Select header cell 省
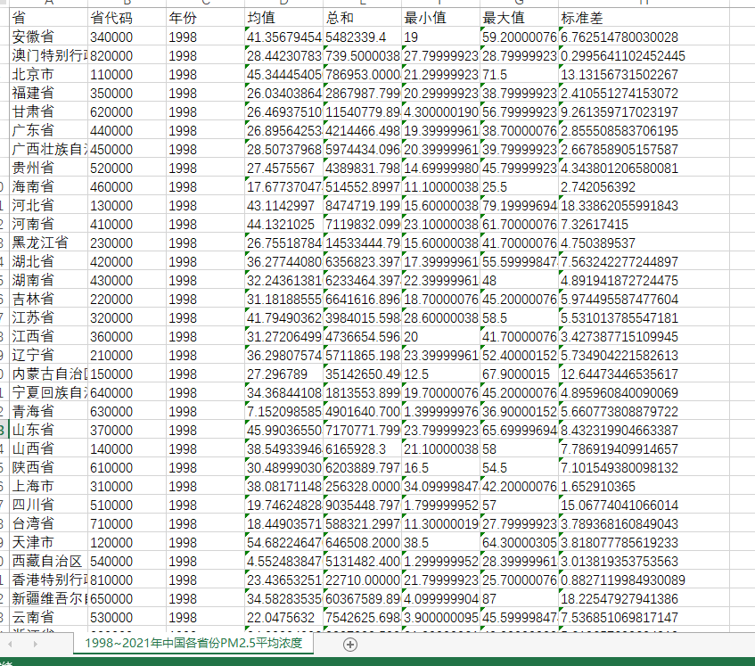 point(49,18)
